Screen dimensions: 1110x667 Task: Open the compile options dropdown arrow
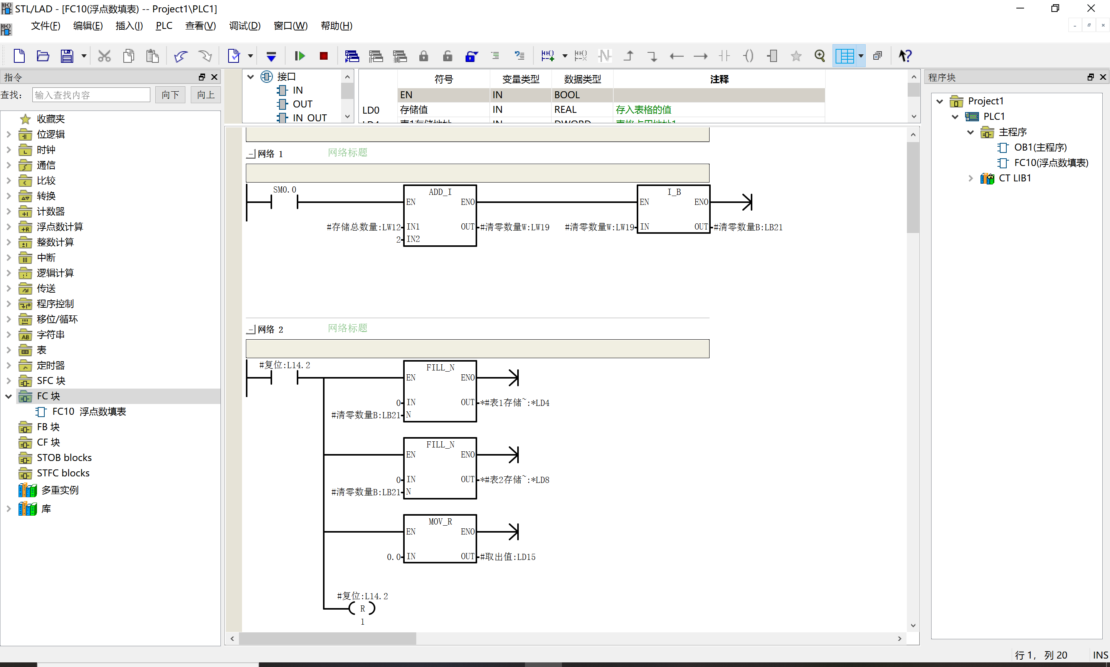251,56
